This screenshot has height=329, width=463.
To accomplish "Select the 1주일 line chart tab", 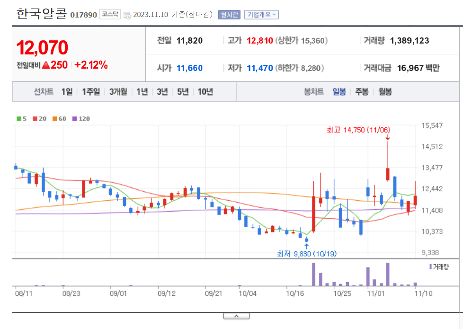I will 91,92.
